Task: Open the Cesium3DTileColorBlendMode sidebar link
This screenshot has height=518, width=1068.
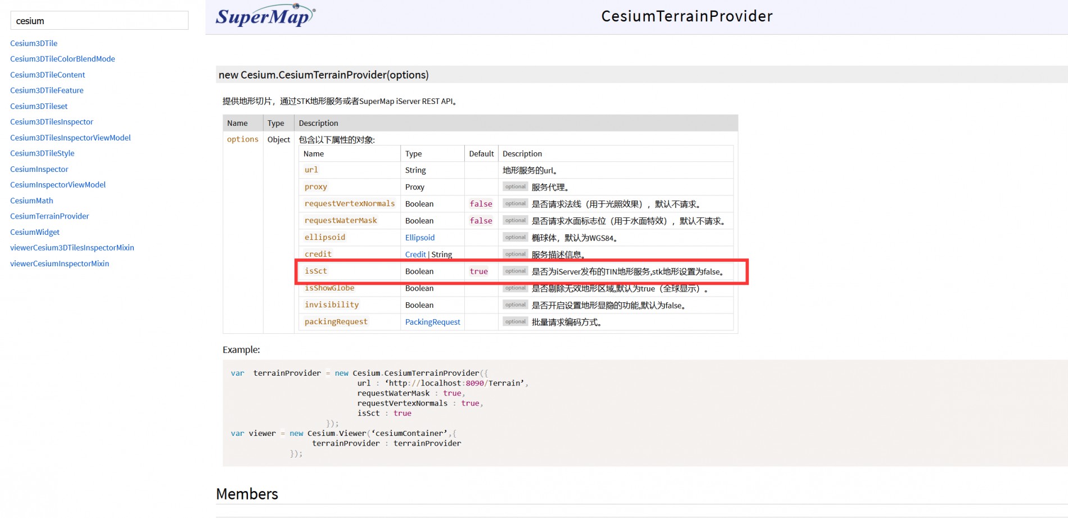Action: (x=62, y=59)
